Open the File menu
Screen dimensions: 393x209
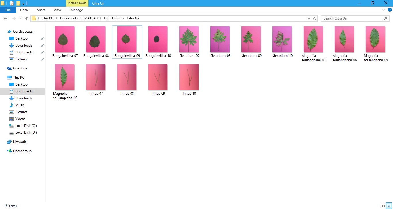click(x=8, y=10)
